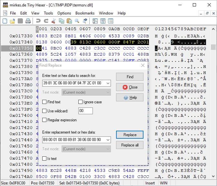Viewport: 217px width, 186px height.
Task: Click the New file toolbar icon
Action: pyautogui.click(x=5, y=21)
